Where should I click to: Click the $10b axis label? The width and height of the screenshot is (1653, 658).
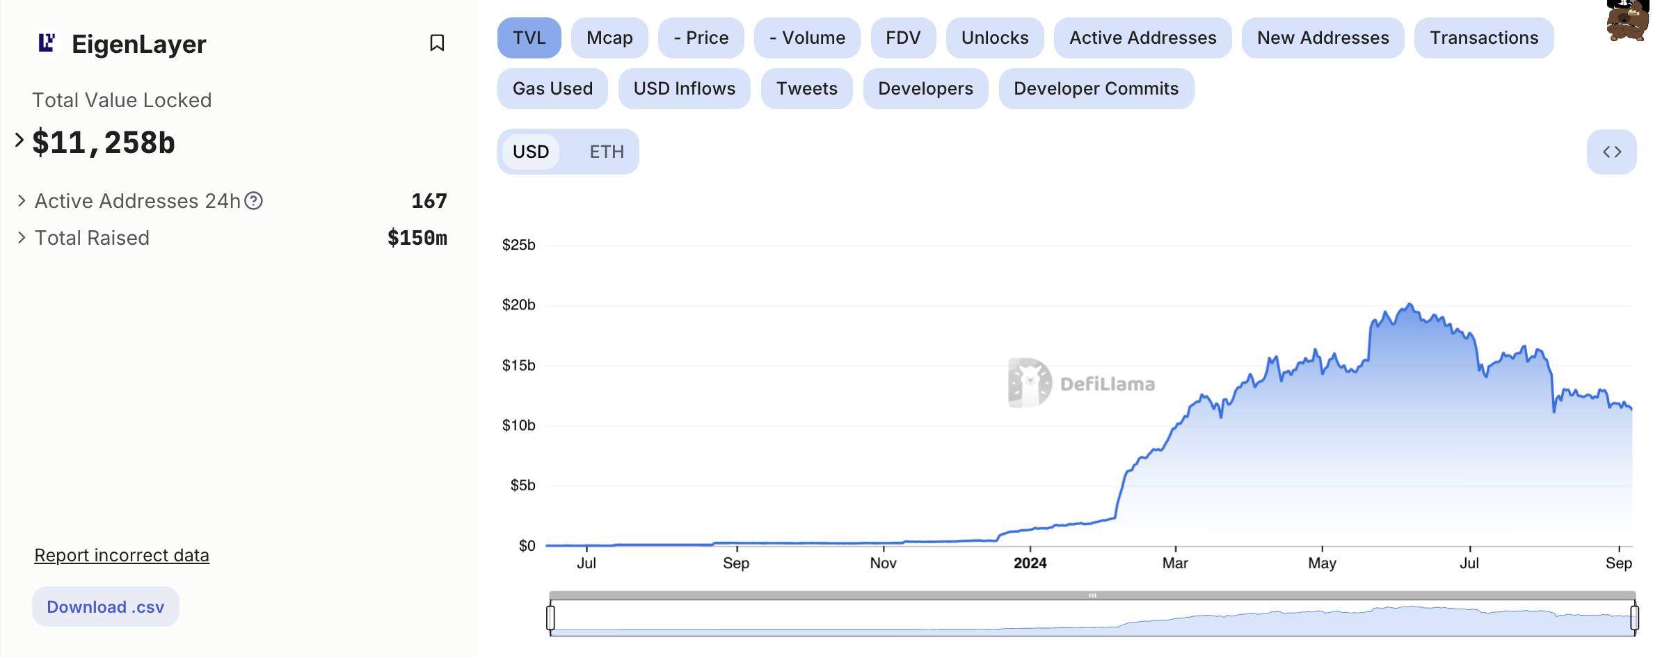coord(519,425)
